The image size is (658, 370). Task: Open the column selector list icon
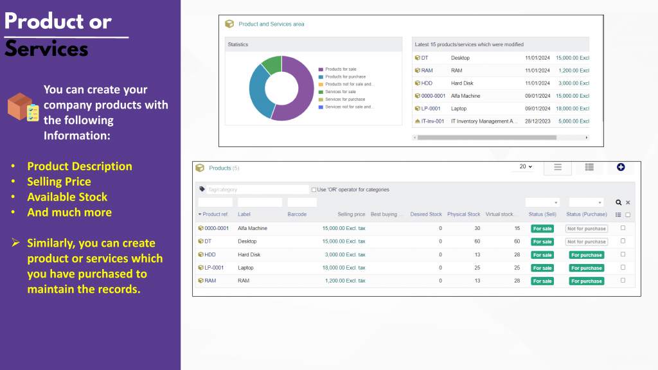click(618, 215)
